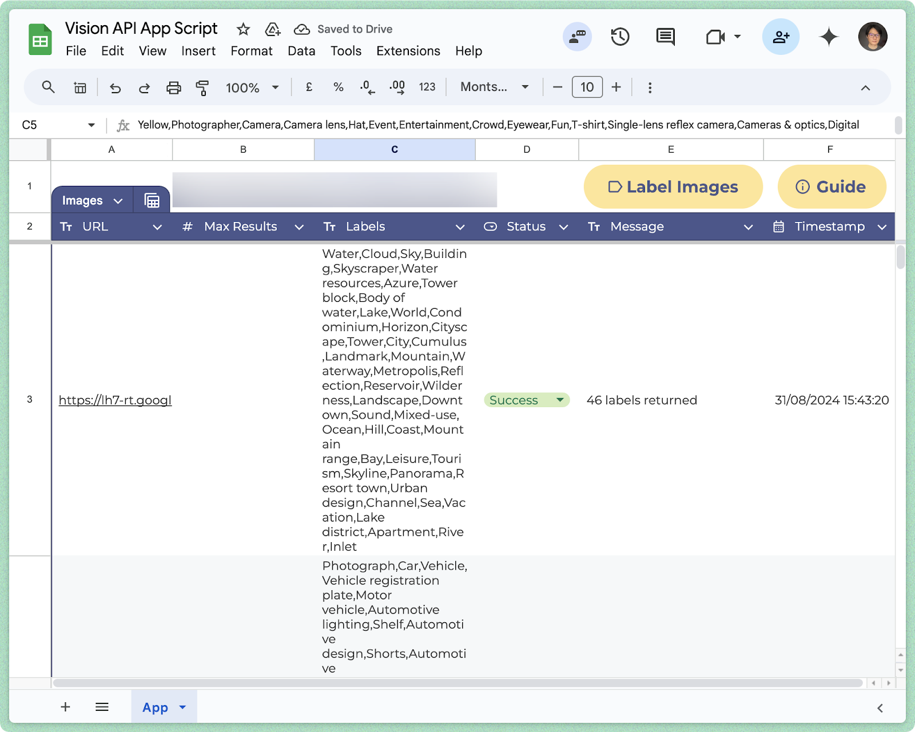This screenshot has height=732, width=915.
Task: Open the View menu
Action: point(153,51)
